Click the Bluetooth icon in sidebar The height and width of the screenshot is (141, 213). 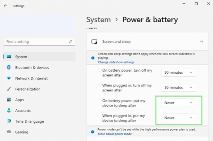click(x=9, y=67)
